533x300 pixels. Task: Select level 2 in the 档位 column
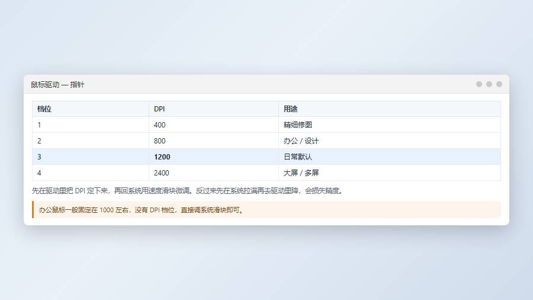(x=91, y=141)
